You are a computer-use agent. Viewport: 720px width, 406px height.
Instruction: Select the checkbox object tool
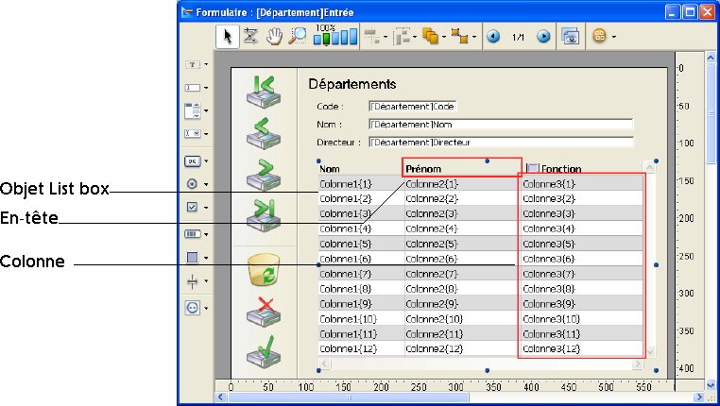coord(192,208)
